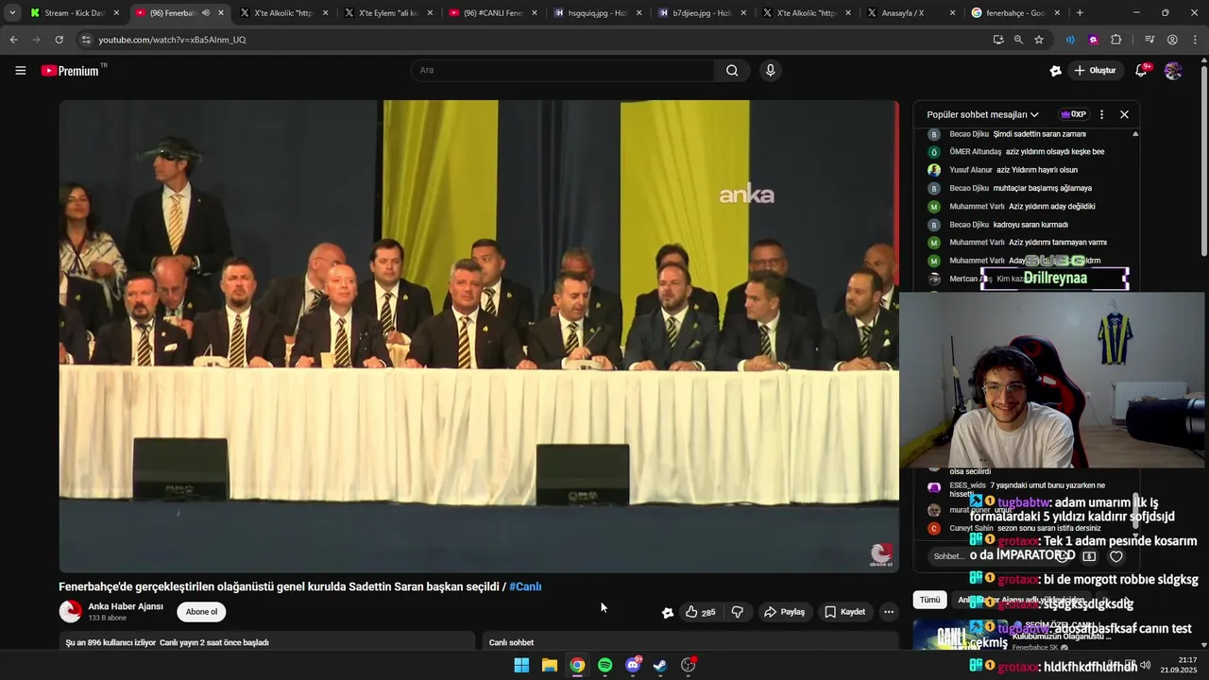Click the Anka Haber Ajansı channel avatar
The image size is (1209, 680).
(x=70, y=612)
